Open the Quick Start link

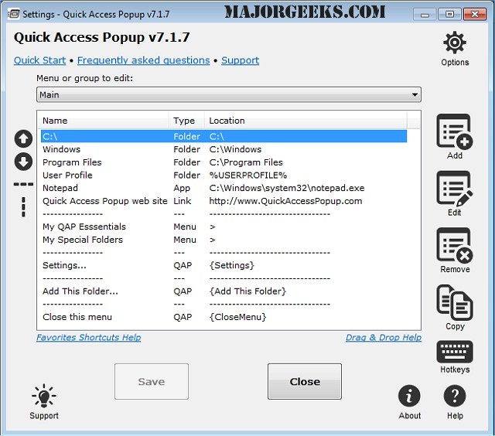39,60
